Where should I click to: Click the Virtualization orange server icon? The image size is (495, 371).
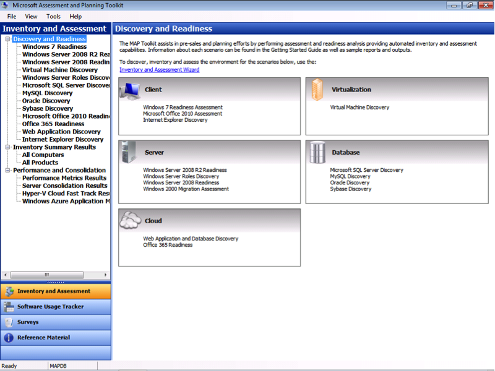pyautogui.click(x=317, y=90)
